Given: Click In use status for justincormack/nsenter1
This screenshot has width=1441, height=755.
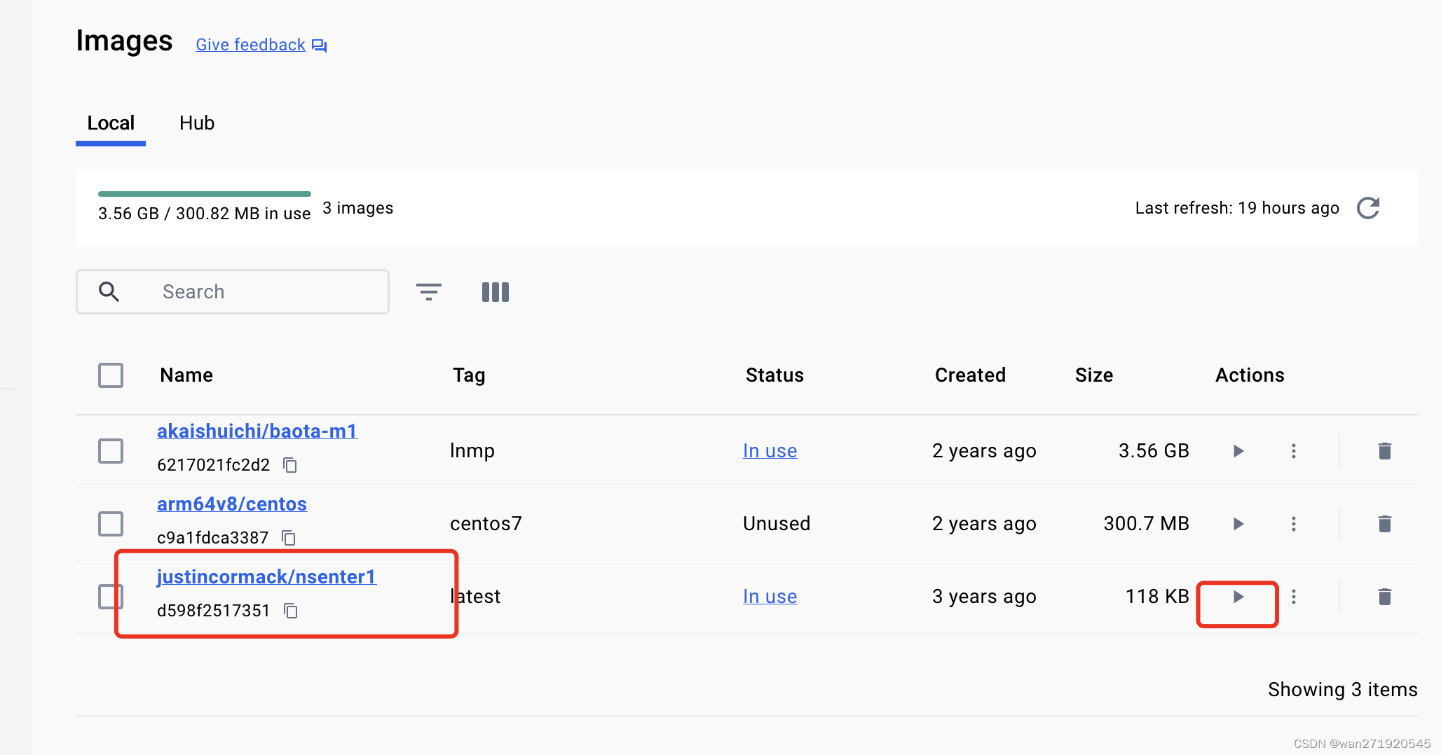Looking at the screenshot, I should click(770, 597).
